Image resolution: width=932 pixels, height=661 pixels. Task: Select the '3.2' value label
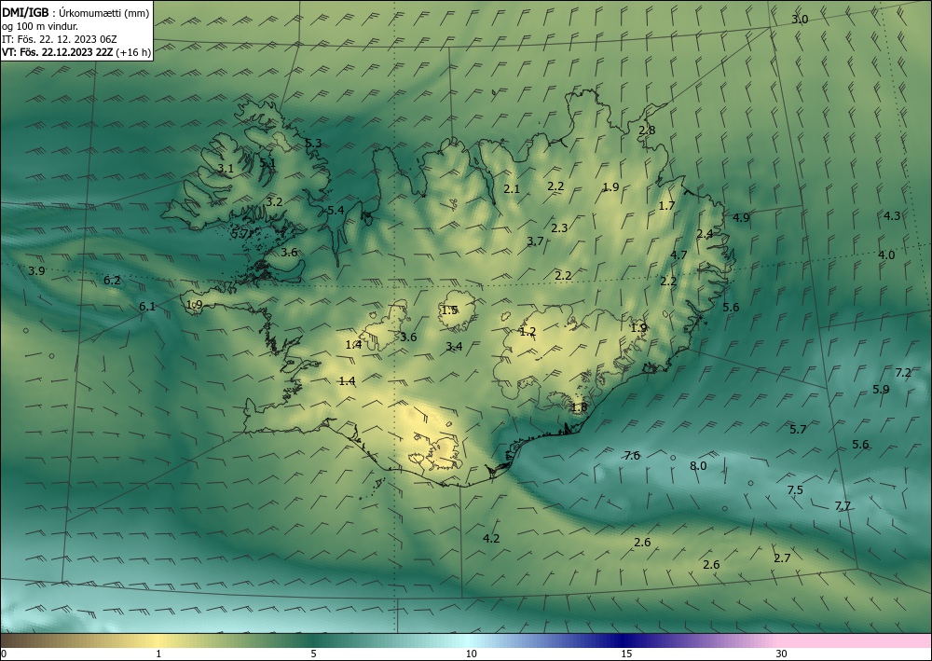coord(274,201)
